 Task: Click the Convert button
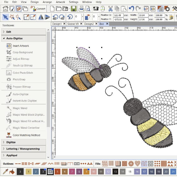tap(38, 9)
